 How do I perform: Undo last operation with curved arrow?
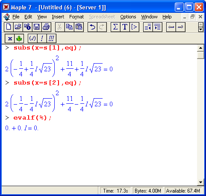[92, 27]
